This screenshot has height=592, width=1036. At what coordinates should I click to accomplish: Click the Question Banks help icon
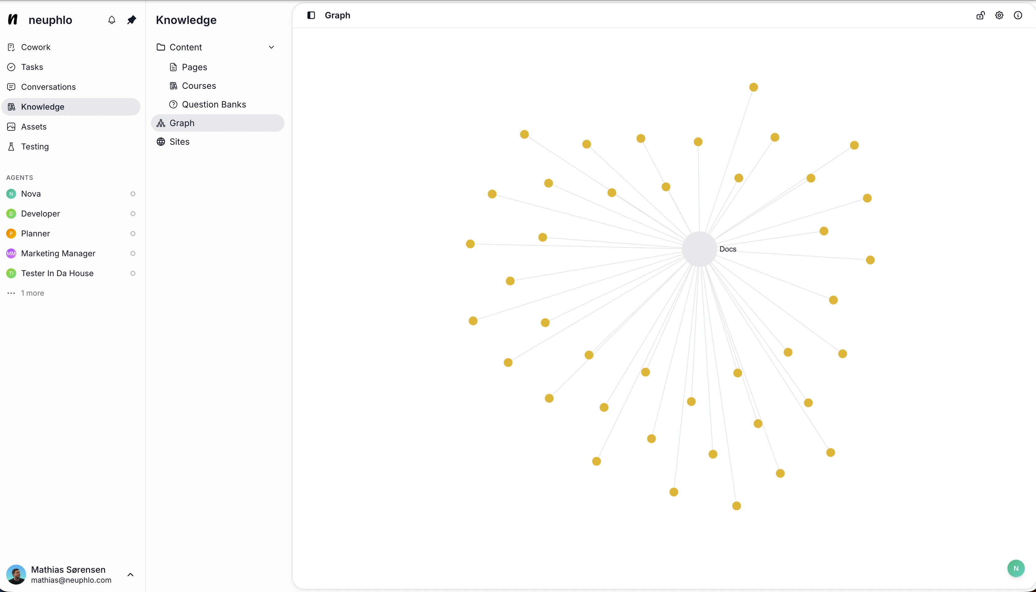point(173,105)
